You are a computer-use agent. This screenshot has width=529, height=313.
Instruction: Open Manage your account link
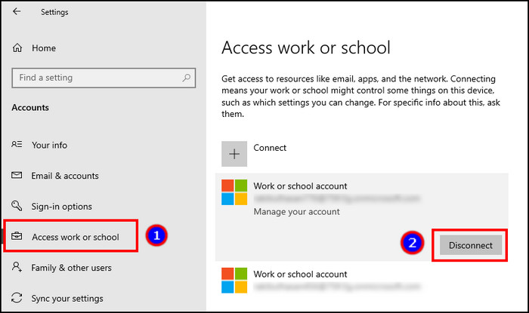pos(296,212)
